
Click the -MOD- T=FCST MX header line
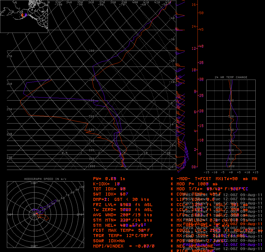tap(217, 179)
